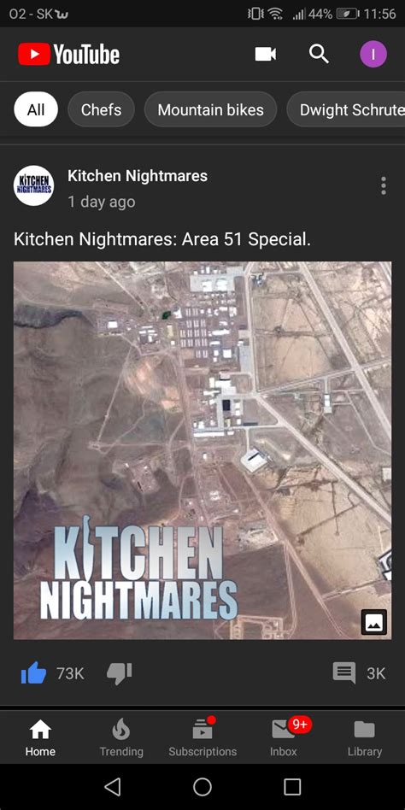Screen dimensions: 405x810
Task: Open the comments icon showing 3K
Action: click(x=344, y=673)
